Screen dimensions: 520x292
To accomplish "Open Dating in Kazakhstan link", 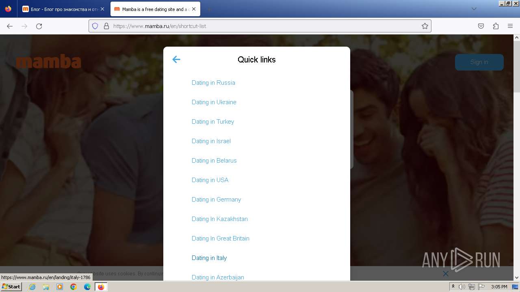I will click(220, 219).
